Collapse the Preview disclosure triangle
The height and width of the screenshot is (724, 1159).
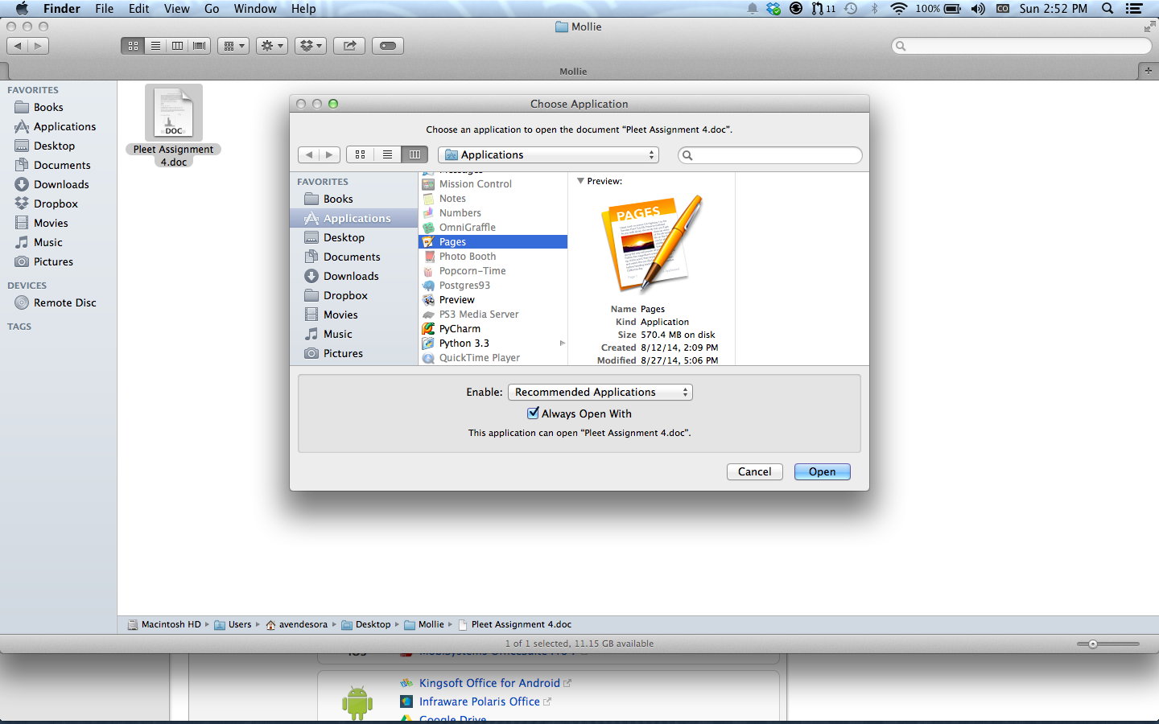(580, 181)
